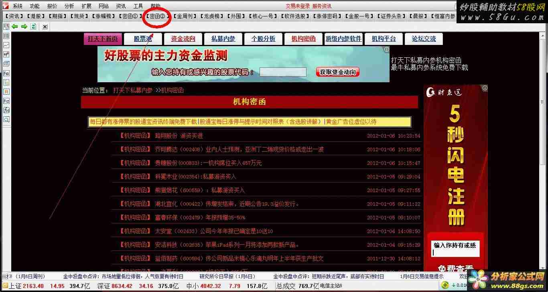
Task: Open article 熊猫烟花（600559）私募游资买入
Action: (200, 190)
